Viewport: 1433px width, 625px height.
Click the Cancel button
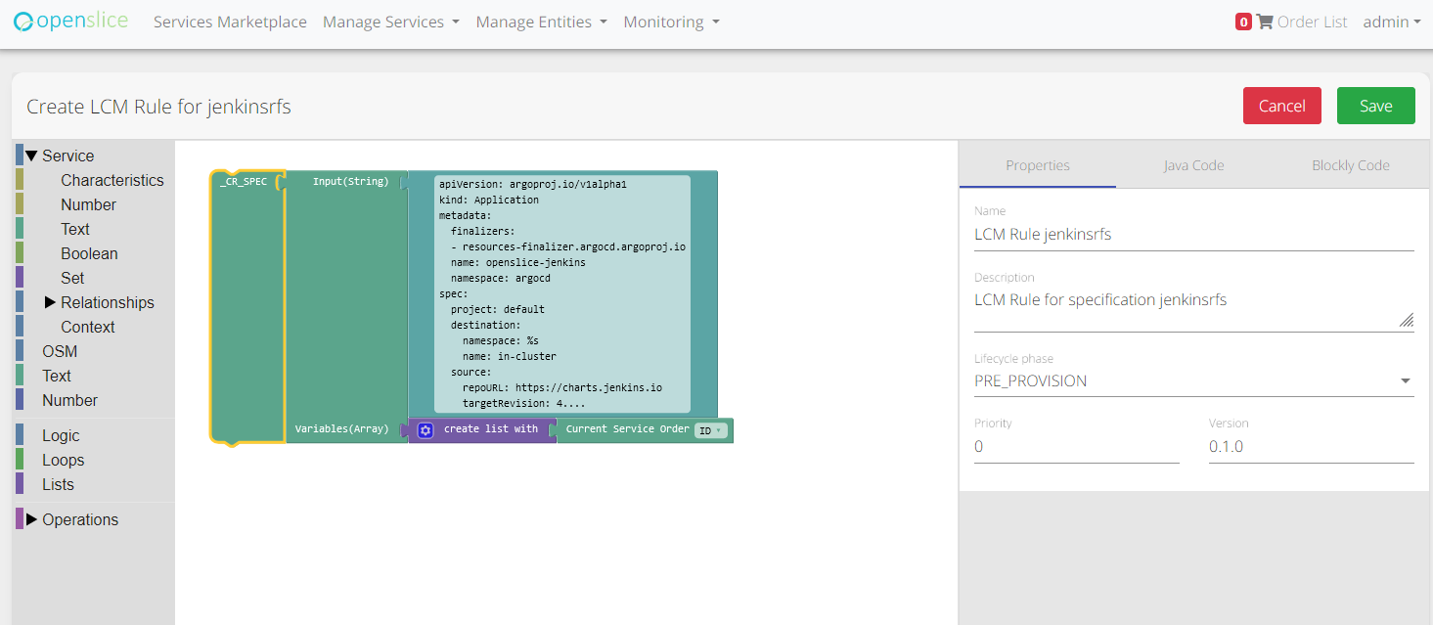[1281, 106]
